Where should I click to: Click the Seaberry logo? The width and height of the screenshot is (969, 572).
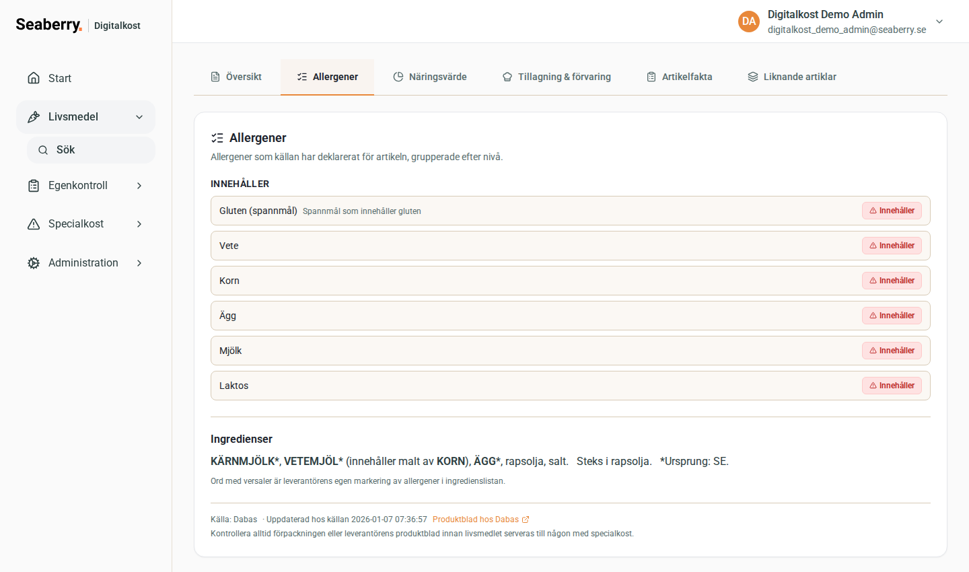(48, 25)
